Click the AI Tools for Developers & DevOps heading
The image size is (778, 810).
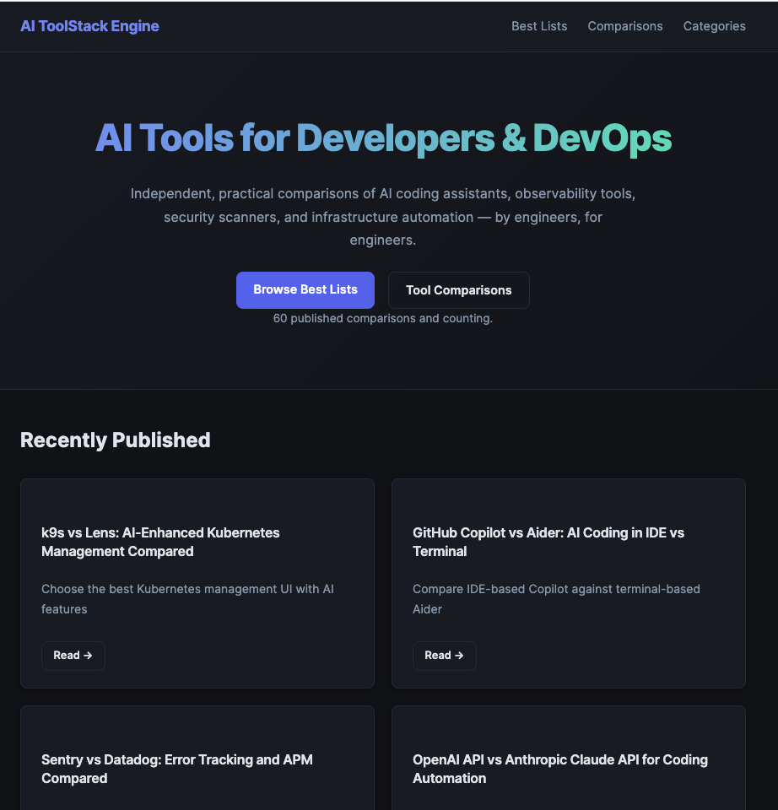tap(383, 138)
